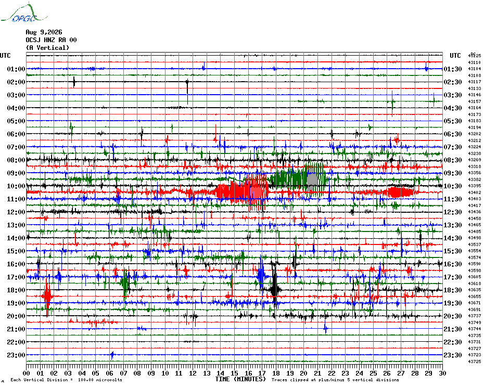Screen dimensions: 484x387
Task: Click the 22:00 hour label
Action: click(x=16, y=342)
